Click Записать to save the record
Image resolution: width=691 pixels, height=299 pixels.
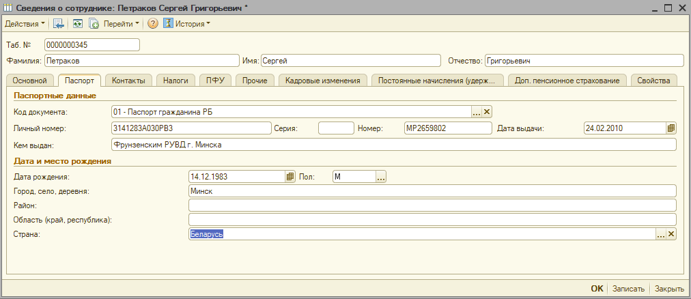[x=627, y=289]
